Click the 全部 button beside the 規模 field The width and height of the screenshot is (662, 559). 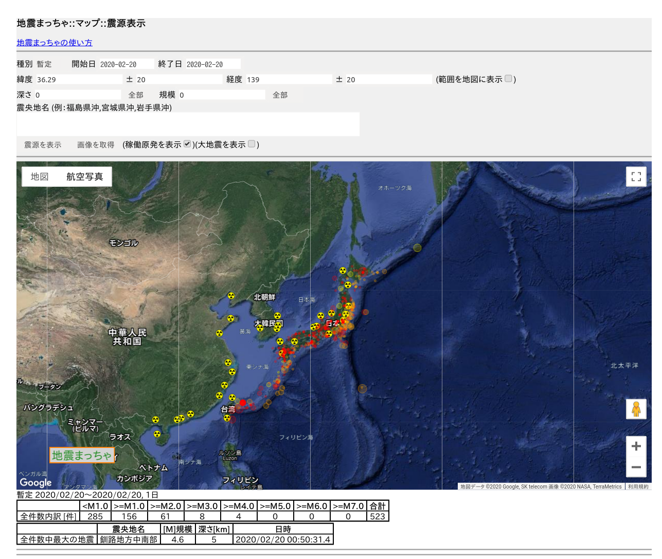280,95
